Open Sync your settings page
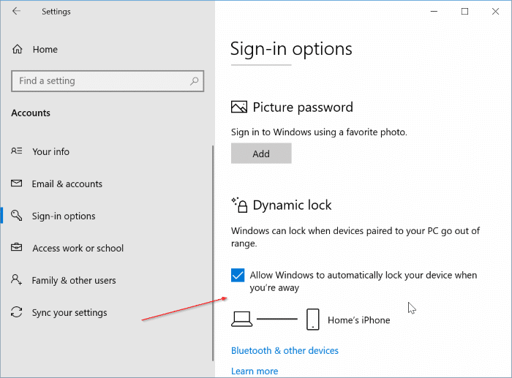512x378 pixels. 69,313
